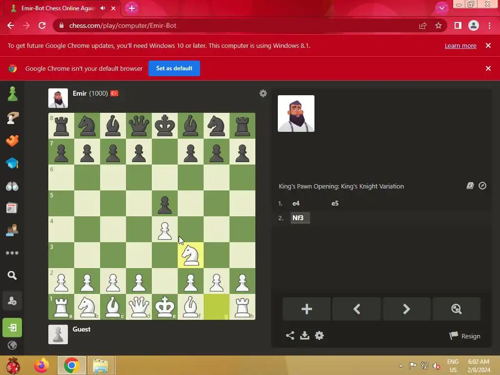Dismiss the Chrome update notice

(x=488, y=45)
